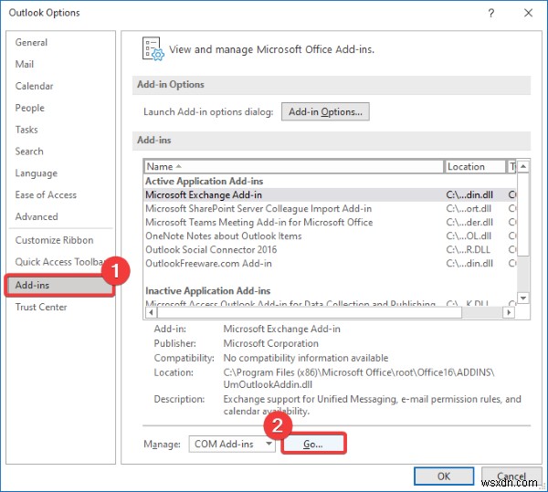Click the list's scroll down arrow
548x492 pixels.
click(x=523, y=298)
